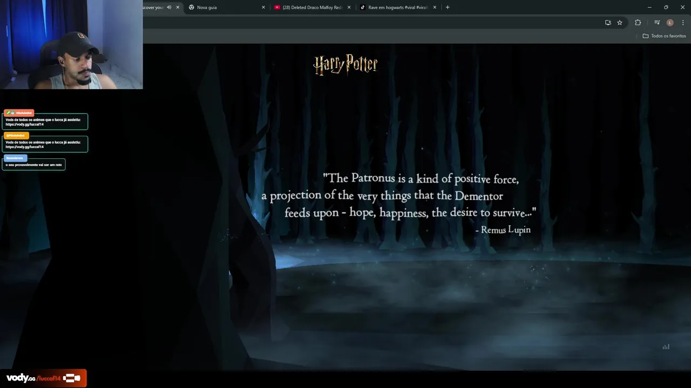Restore down the Chrome window
Viewport: 691px width, 388px height.
tap(666, 8)
